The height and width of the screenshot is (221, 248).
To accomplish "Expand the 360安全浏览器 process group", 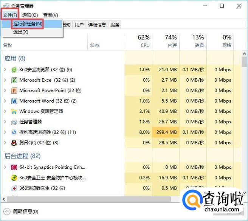I will 5,70.
